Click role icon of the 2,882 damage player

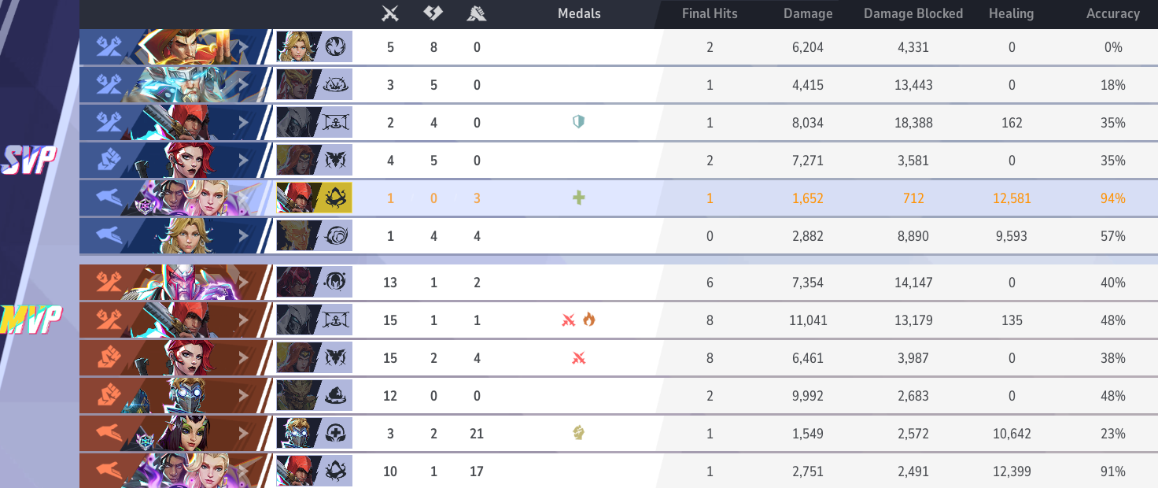[109, 235]
